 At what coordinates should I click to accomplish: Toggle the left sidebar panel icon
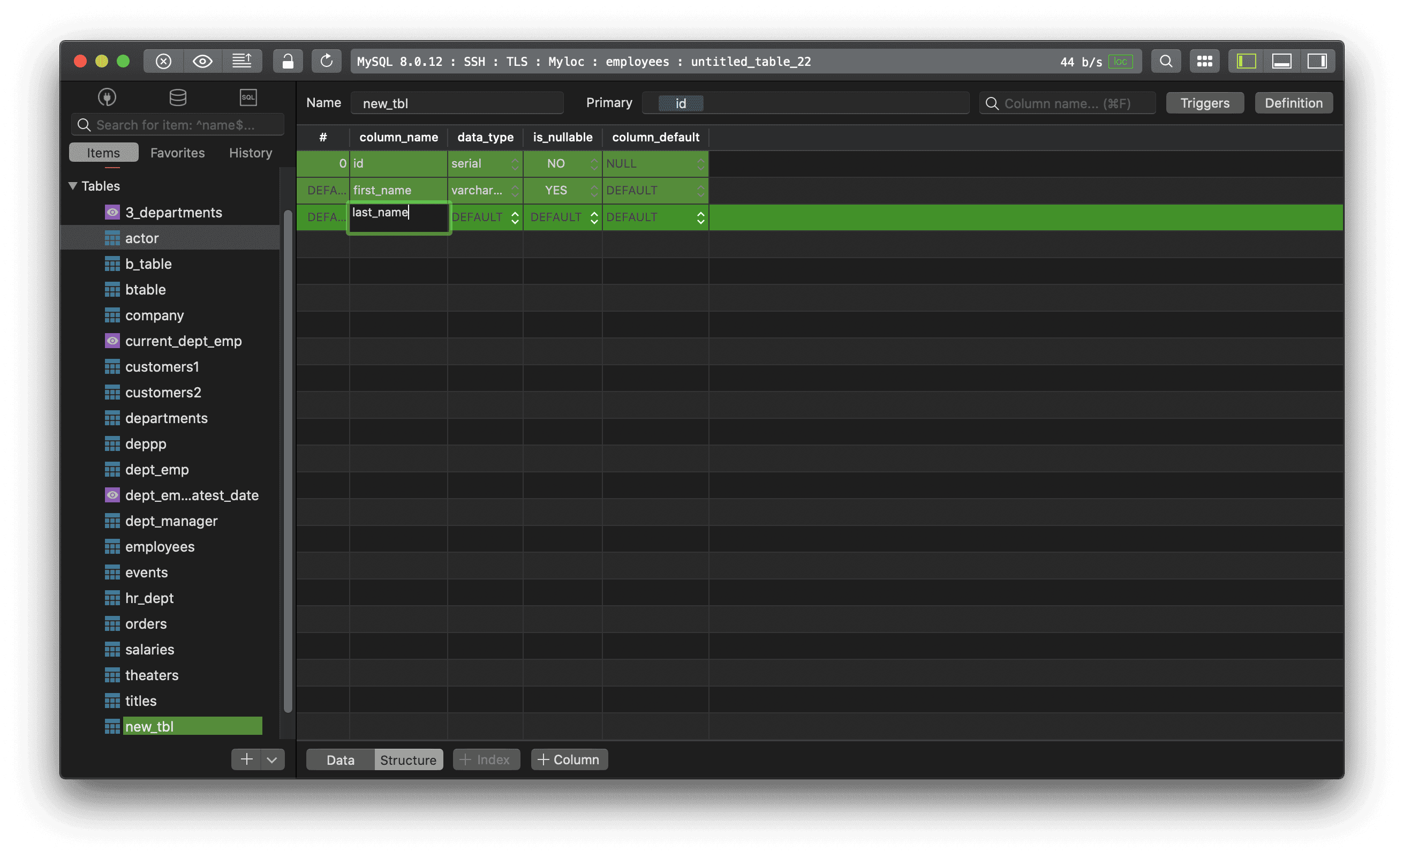pos(1246,61)
